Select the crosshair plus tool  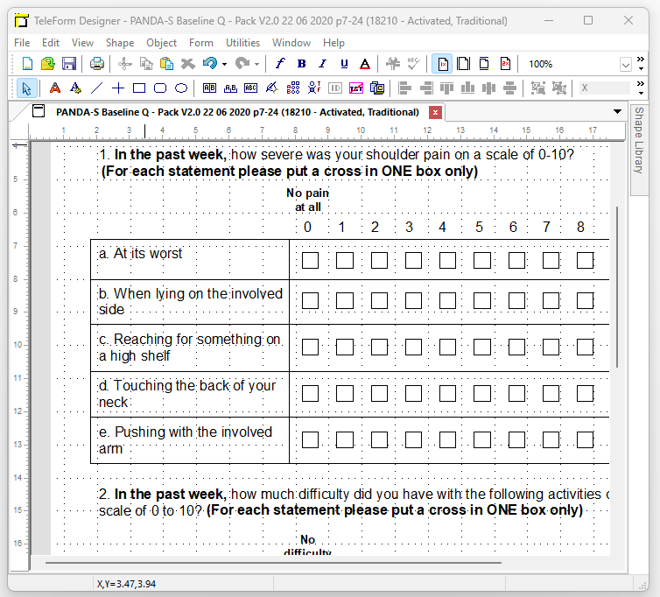118,88
